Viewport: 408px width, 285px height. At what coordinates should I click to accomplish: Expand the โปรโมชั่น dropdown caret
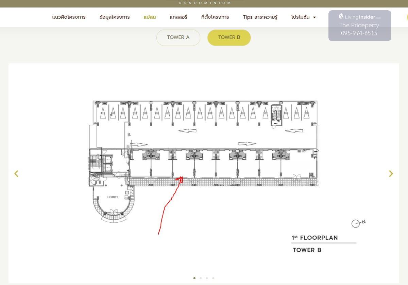pos(314,17)
